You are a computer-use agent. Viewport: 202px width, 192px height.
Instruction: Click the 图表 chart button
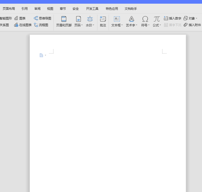(20, 18)
